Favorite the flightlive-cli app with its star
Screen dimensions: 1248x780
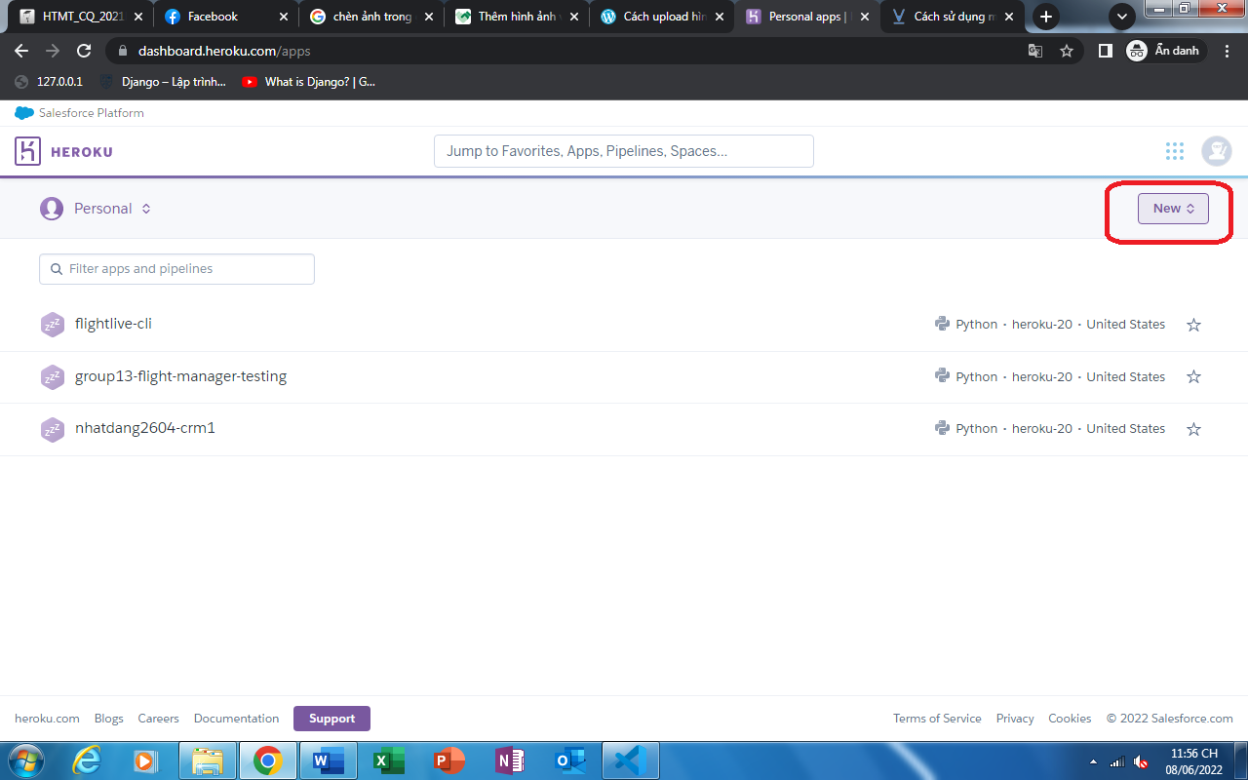[x=1193, y=325]
